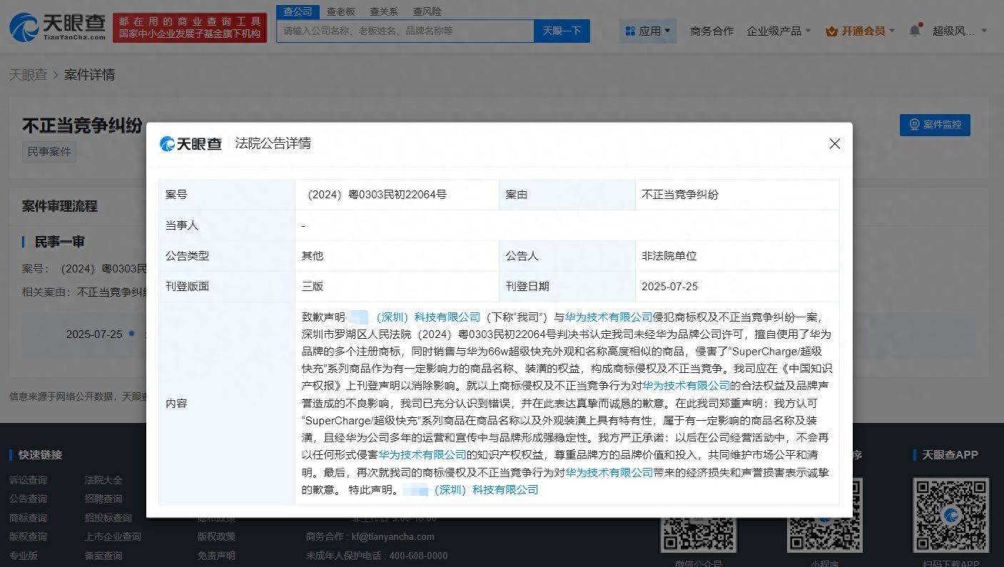Switch to the 查老板 search tab
This screenshot has height=567, width=1004.
tap(341, 11)
